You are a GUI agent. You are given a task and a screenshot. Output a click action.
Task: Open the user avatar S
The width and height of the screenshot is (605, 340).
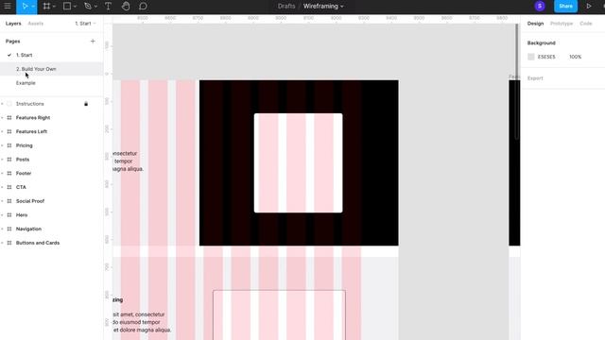point(540,7)
